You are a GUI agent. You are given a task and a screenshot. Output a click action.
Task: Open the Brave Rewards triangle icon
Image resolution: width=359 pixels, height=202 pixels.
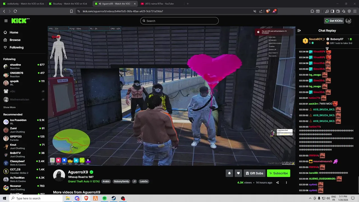coord(274,11)
